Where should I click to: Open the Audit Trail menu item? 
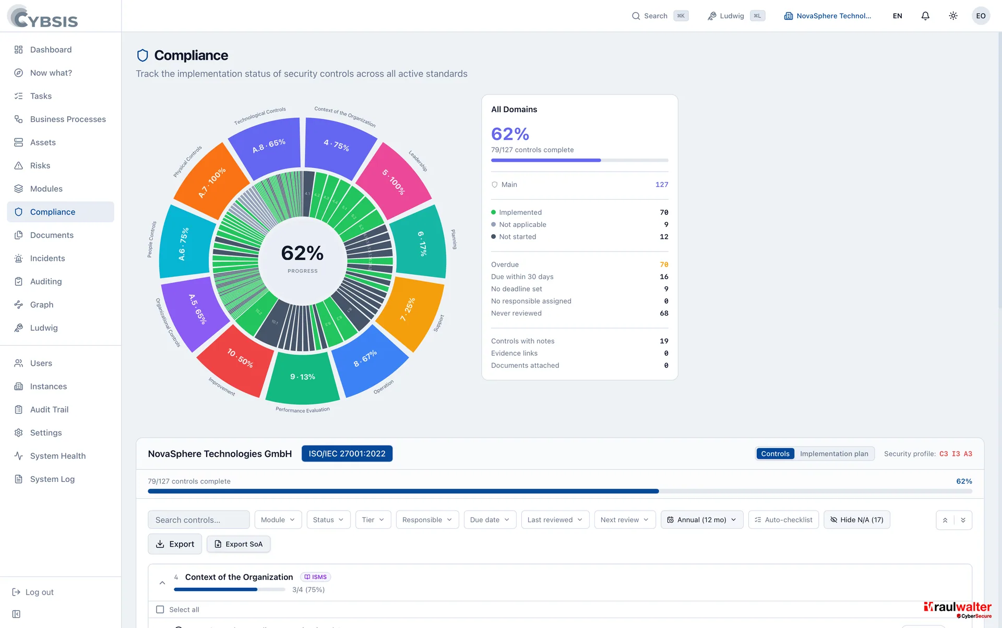[x=61, y=409]
